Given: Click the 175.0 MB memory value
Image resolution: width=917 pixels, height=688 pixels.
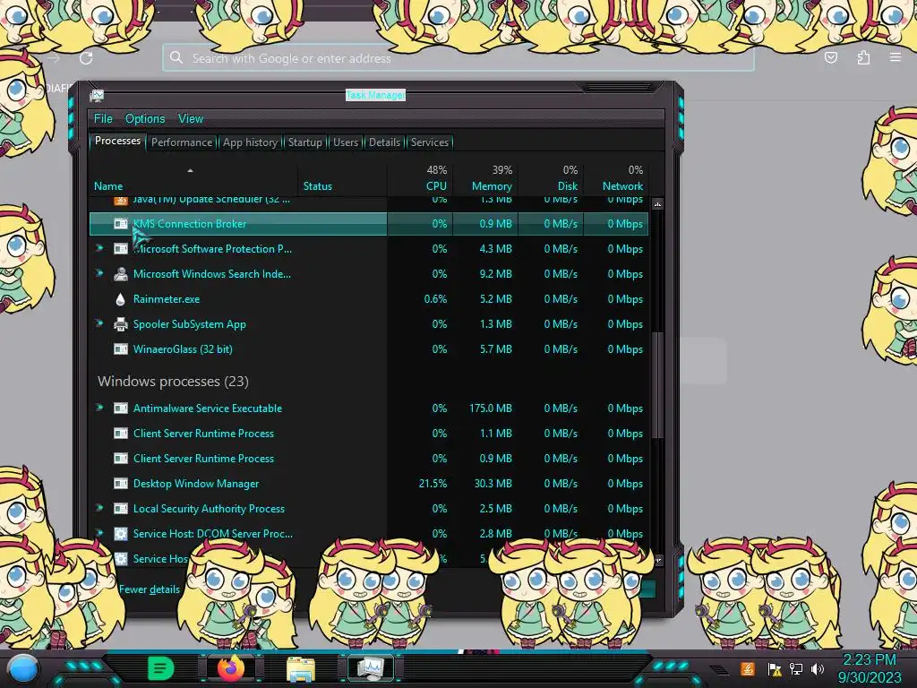Looking at the screenshot, I should [490, 408].
